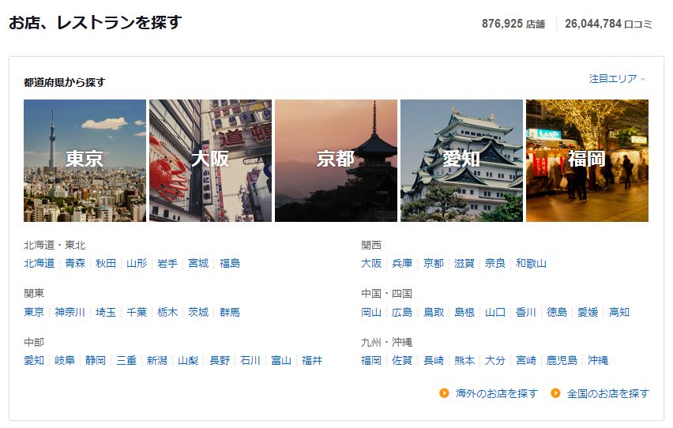This screenshot has width=673, height=428.
Task: Select the 愛知 castle photo tile
Action: [462, 160]
